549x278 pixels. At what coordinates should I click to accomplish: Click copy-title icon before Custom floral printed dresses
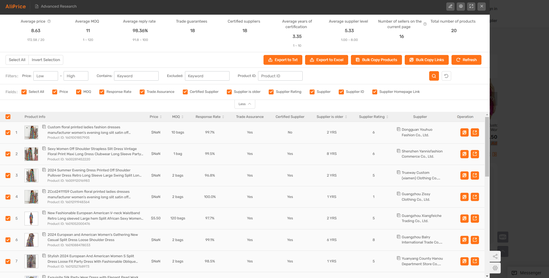pyautogui.click(x=44, y=127)
